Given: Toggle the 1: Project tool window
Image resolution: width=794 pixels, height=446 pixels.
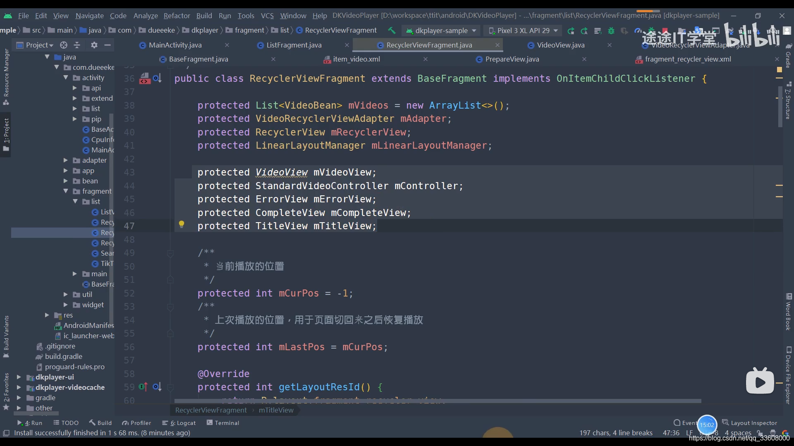Looking at the screenshot, I should (6, 135).
